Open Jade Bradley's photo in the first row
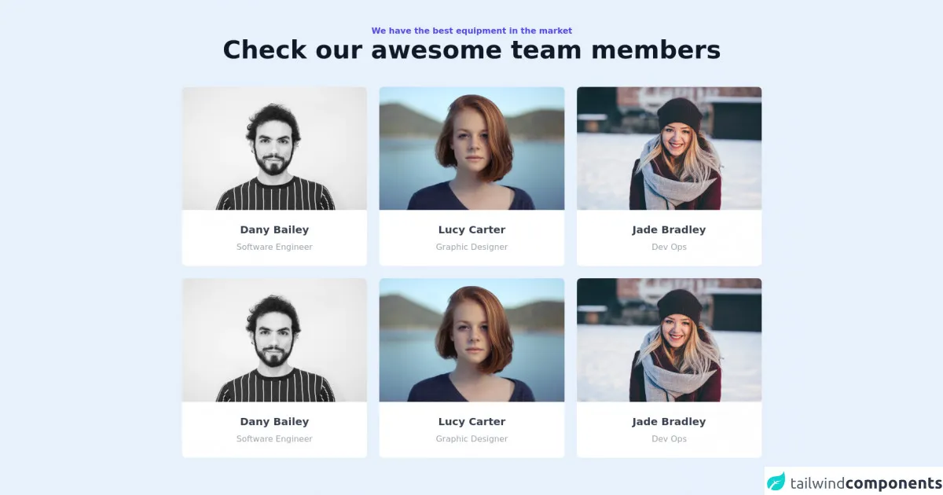 click(x=669, y=148)
